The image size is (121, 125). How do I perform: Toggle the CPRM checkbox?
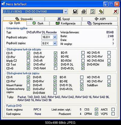point(96,114)
